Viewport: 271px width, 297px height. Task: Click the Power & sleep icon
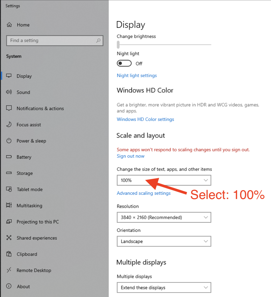tap(9, 141)
